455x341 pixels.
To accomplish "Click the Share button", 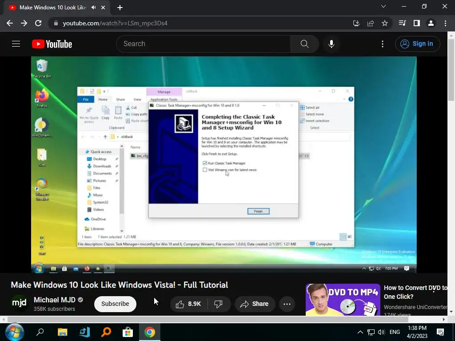I will 255,304.
